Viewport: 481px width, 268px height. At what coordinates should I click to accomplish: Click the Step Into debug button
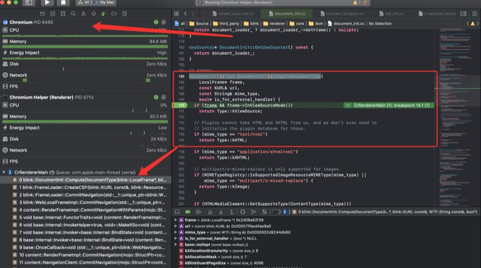(220, 212)
